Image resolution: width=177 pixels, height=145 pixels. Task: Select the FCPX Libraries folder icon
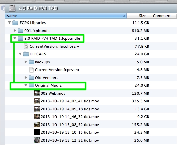[x=15, y=23]
